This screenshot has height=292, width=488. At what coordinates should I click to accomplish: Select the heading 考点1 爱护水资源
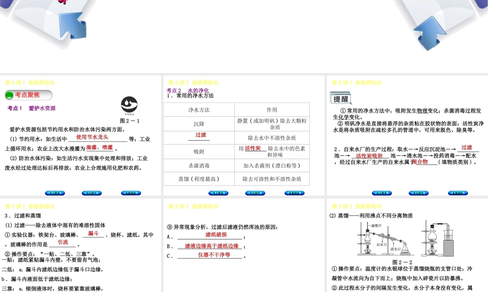coord(31,109)
